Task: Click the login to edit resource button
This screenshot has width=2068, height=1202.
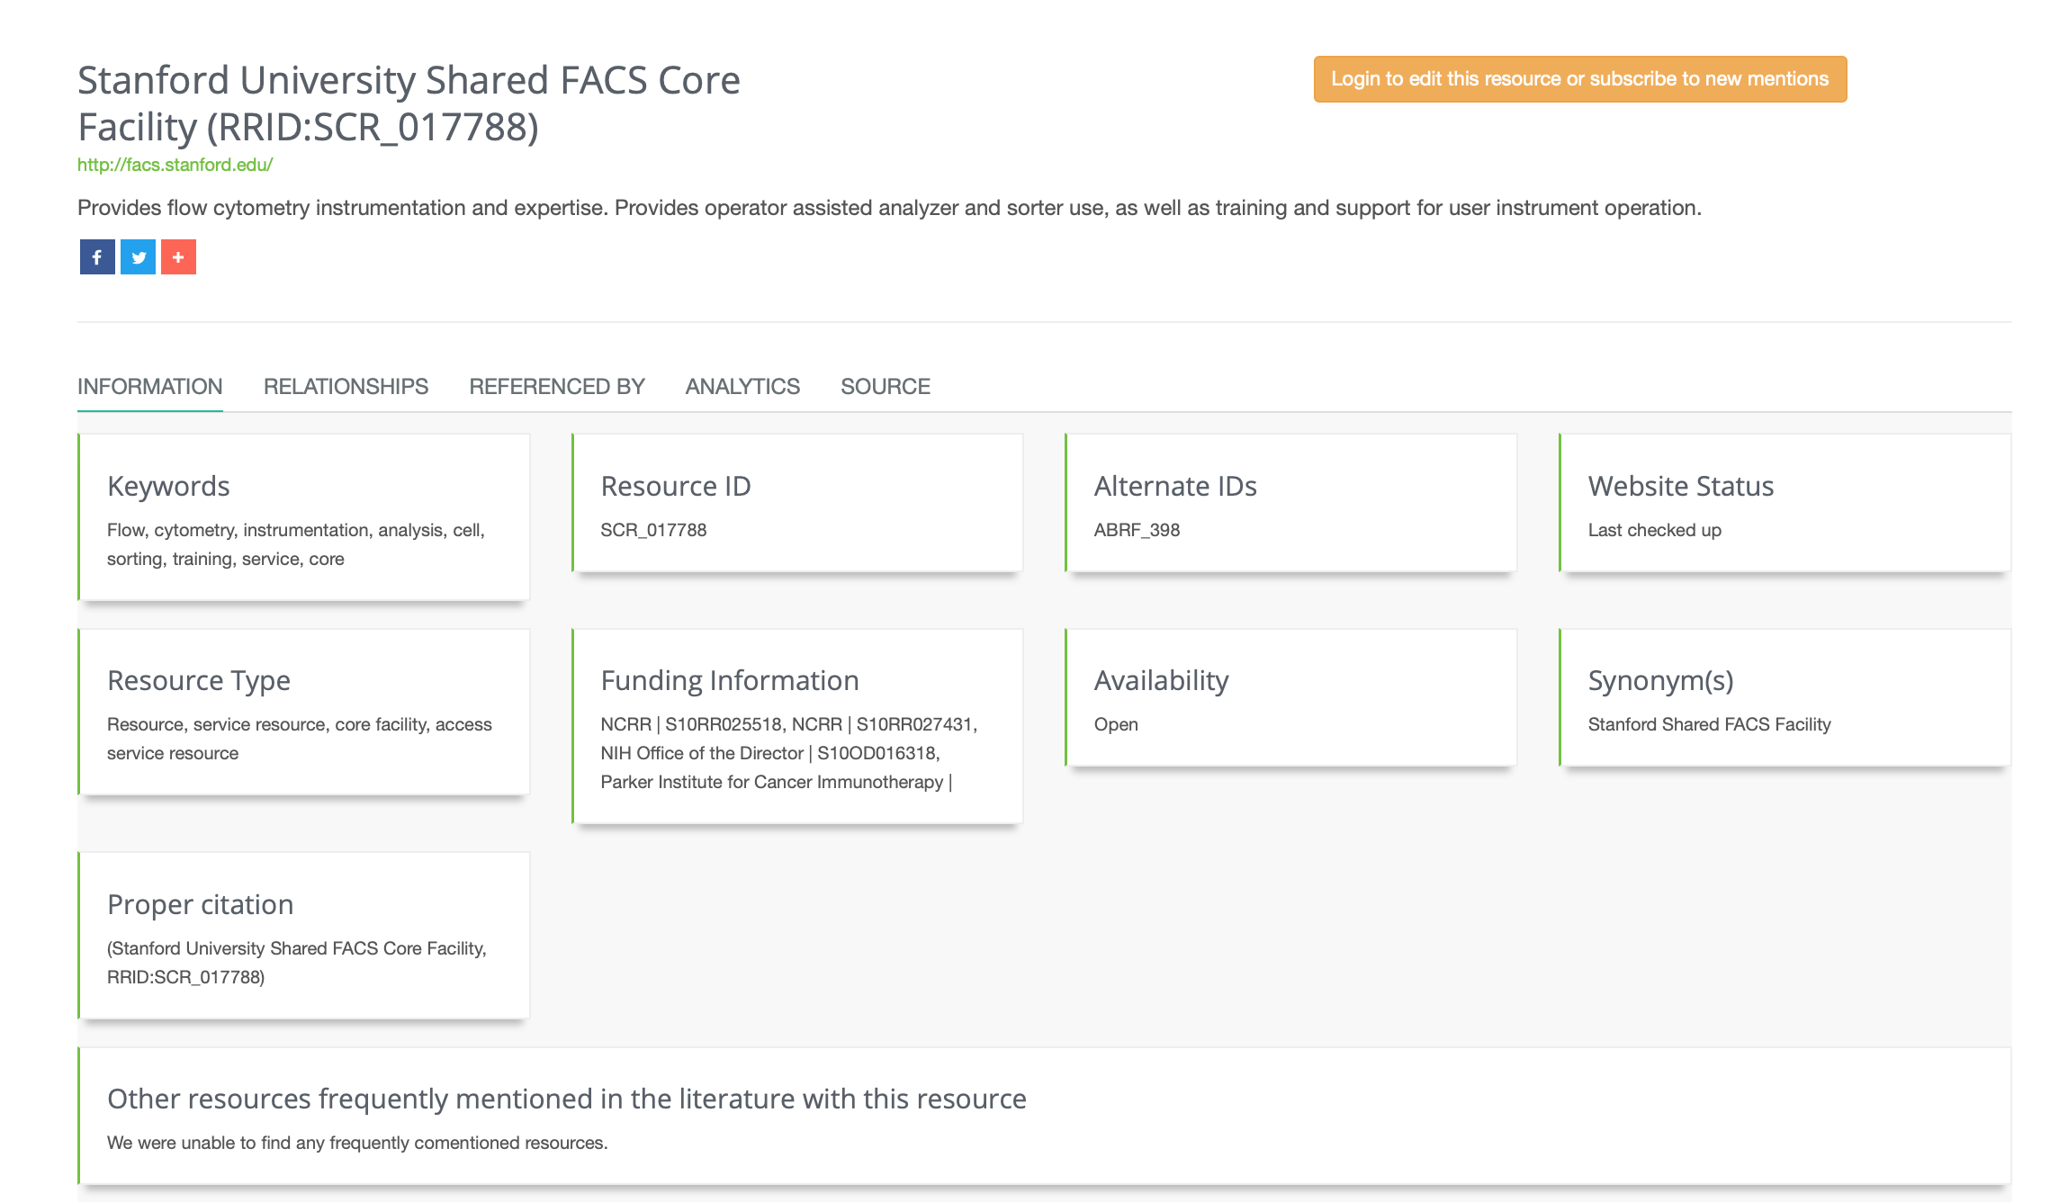Action: pos(1579,79)
